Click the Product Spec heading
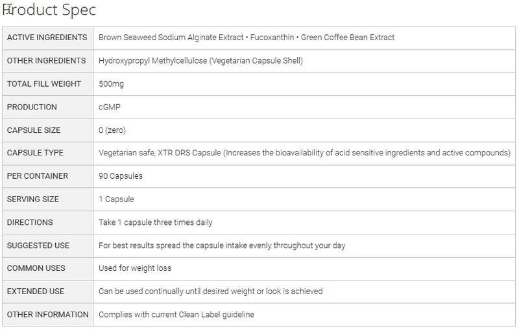519x331 pixels. pyautogui.click(x=49, y=10)
